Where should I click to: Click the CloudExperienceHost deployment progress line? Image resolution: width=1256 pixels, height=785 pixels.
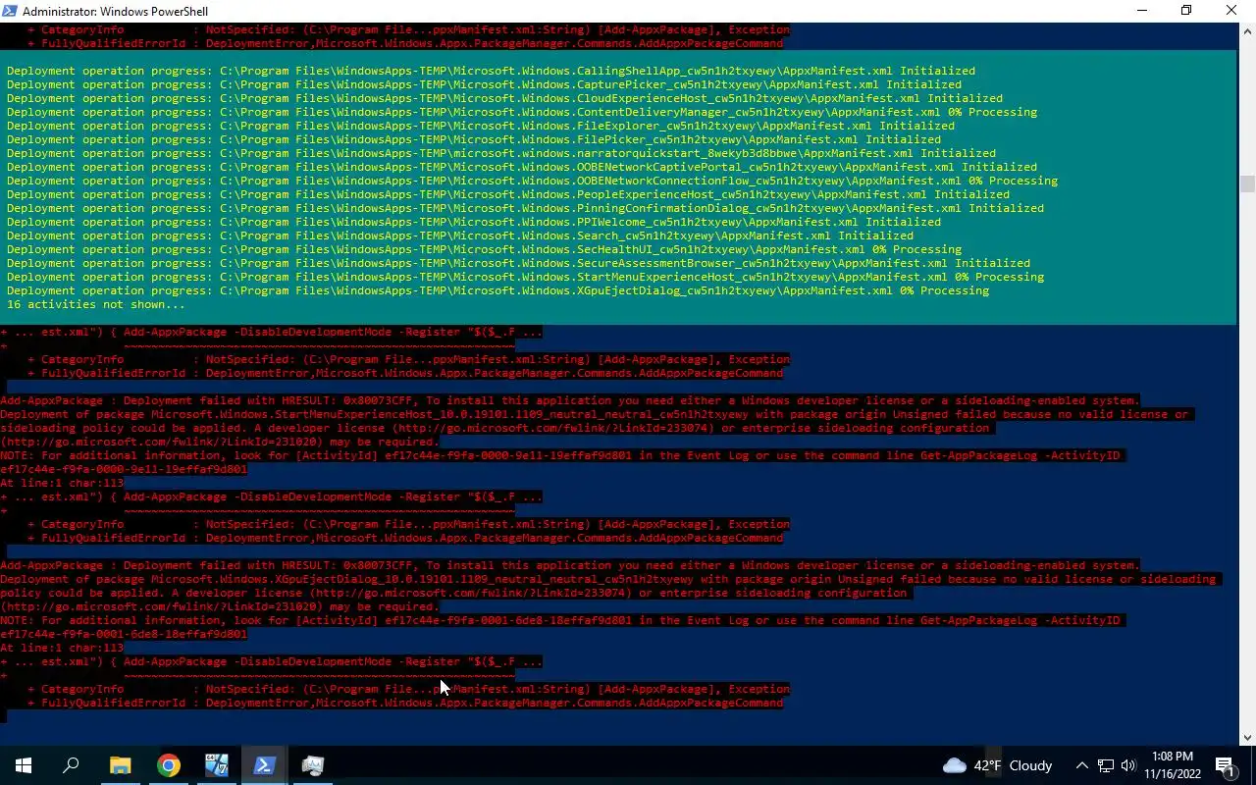click(x=504, y=98)
